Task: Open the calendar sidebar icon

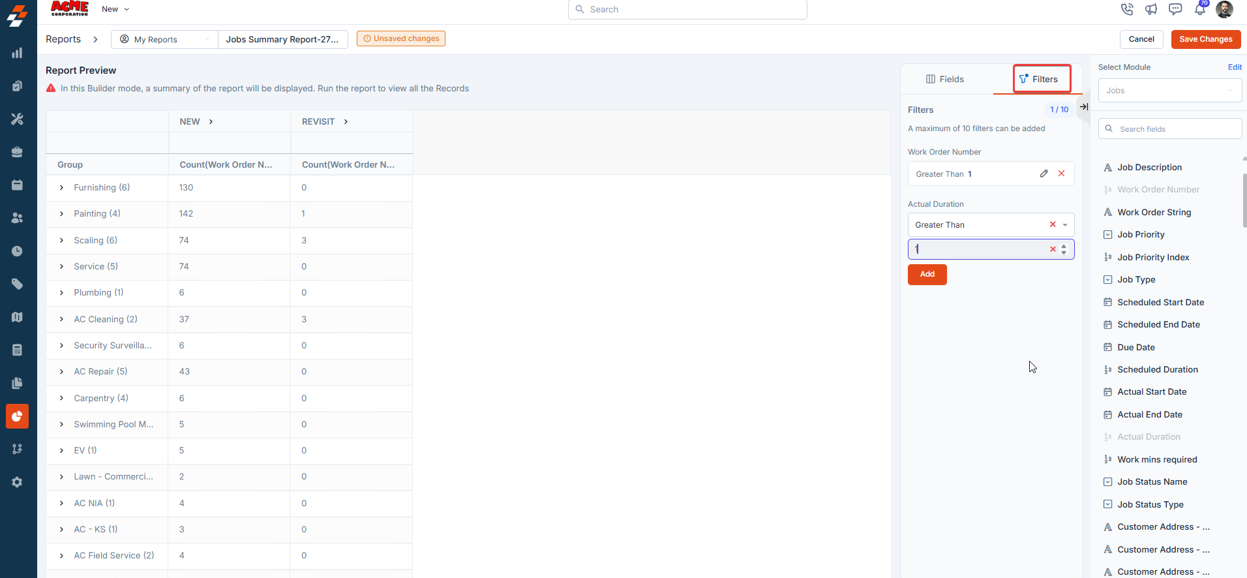Action: [17, 185]
